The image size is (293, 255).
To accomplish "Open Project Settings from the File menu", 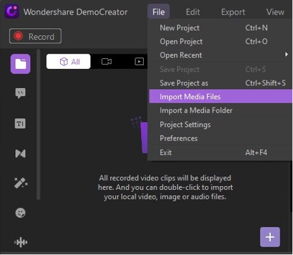I will [x=220, y=125].
